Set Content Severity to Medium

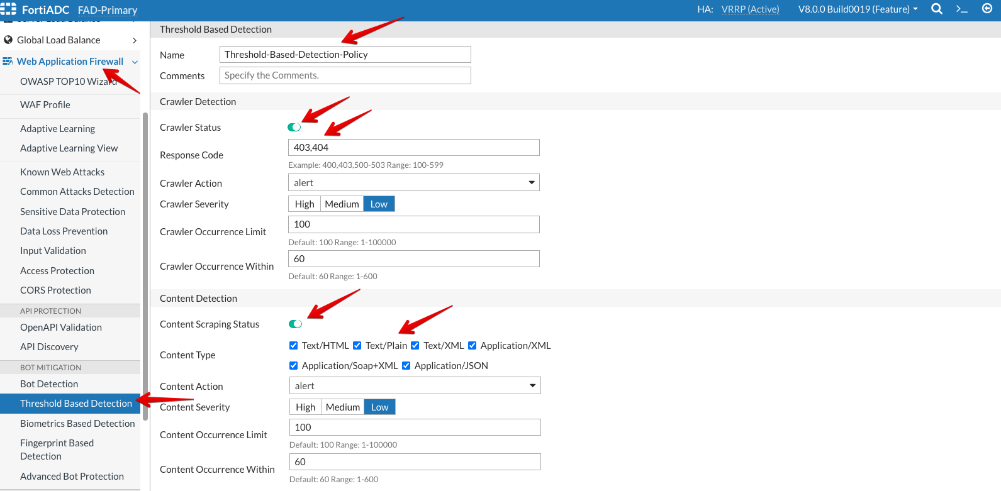(343, 407)
